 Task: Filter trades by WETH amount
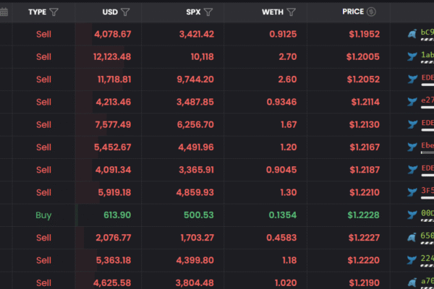292,12
